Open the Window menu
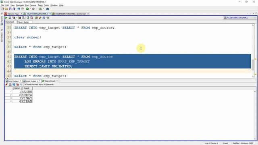Image resolution: width=258 pixels, height=145 pixels. pos(54,5)
